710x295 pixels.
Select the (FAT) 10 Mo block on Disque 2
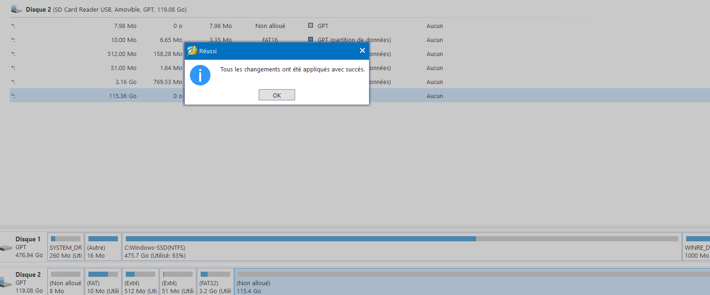coord(103,282)
